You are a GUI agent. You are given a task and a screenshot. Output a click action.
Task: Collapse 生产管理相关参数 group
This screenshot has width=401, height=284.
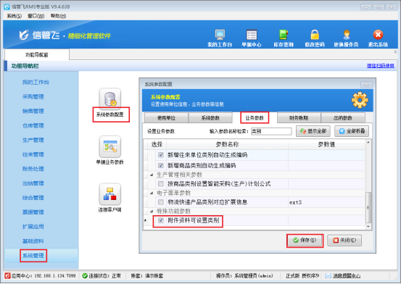(x=152, y=175)
